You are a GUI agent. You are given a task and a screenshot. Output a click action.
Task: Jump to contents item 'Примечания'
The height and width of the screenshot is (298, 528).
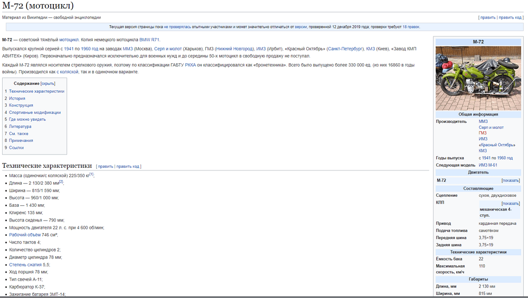coord(21,141)
